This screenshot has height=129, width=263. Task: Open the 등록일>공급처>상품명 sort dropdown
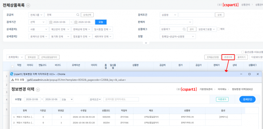178,36
